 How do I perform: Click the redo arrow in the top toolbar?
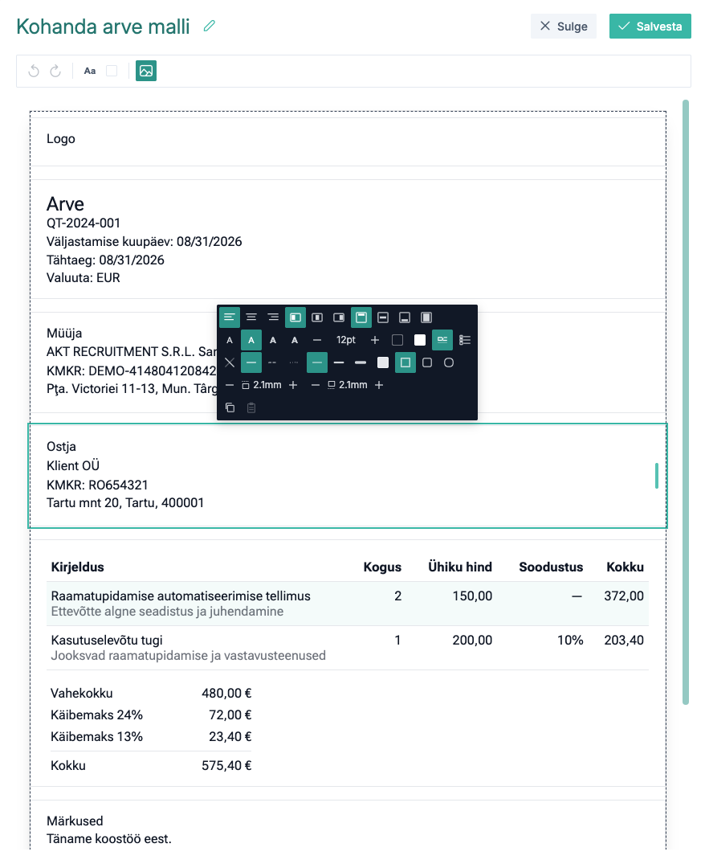click(55, 71)
